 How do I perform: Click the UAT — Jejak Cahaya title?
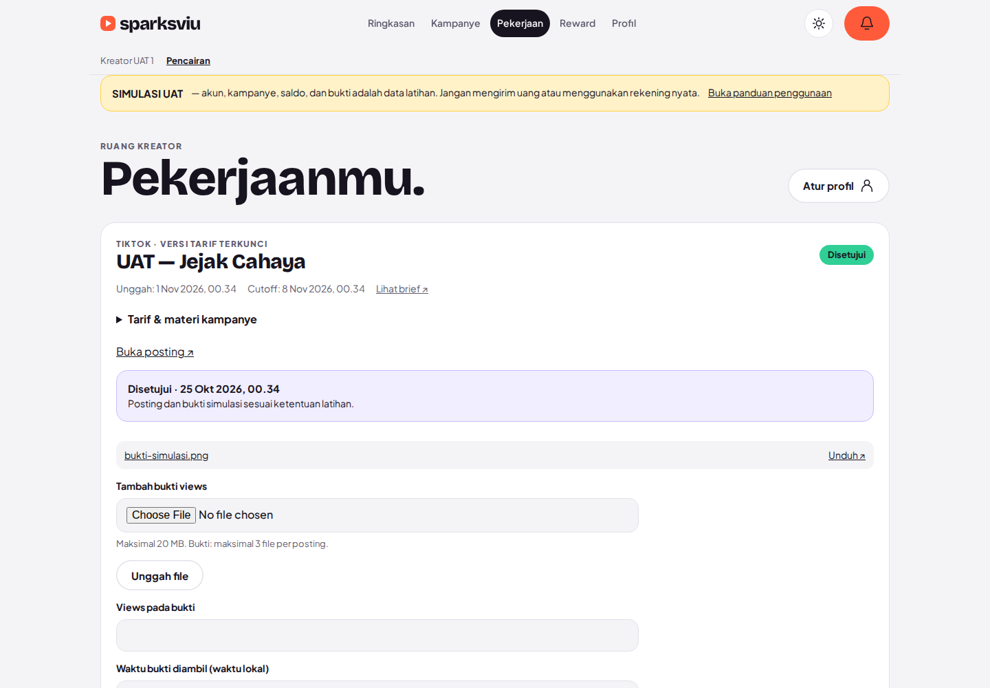click(210, 261)
